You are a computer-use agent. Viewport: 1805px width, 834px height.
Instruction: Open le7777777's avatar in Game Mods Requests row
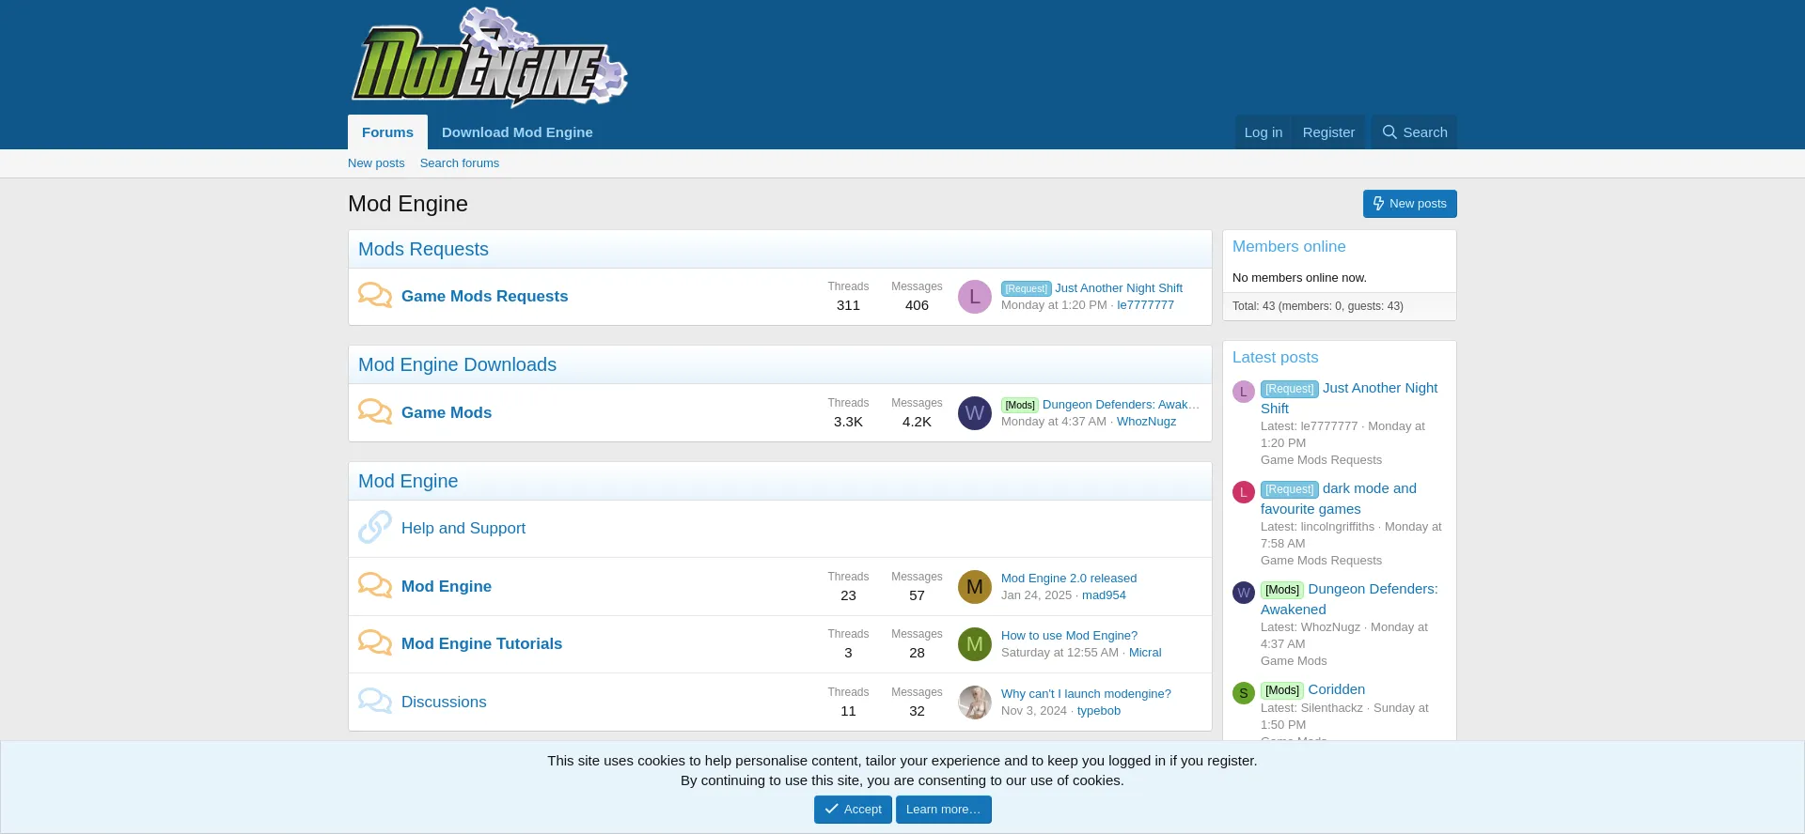(x=974, y=297)
